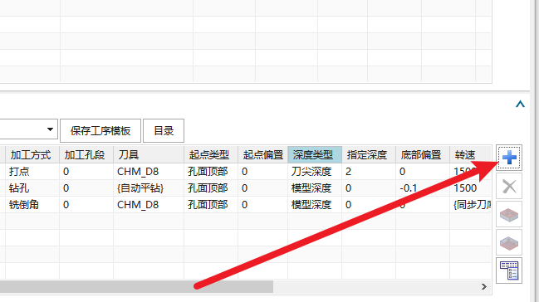Image resolution: width=539 pixels, height=302 pixels.
Task: Click the upper red block icon
Action: (509, 215)
